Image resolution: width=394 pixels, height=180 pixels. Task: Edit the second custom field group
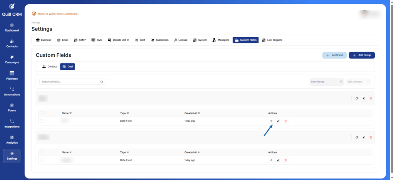pos(364,137)
